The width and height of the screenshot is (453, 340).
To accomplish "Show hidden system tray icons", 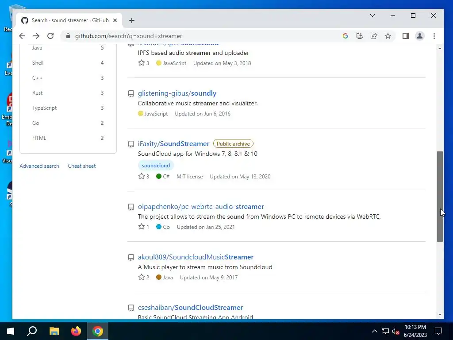I will pyautogui.click(x=374, y=331).
